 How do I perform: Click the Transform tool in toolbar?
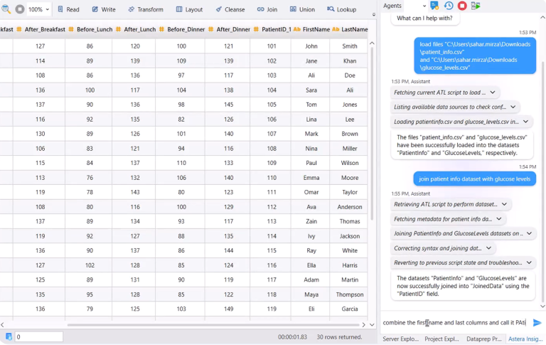coord(144,9)
